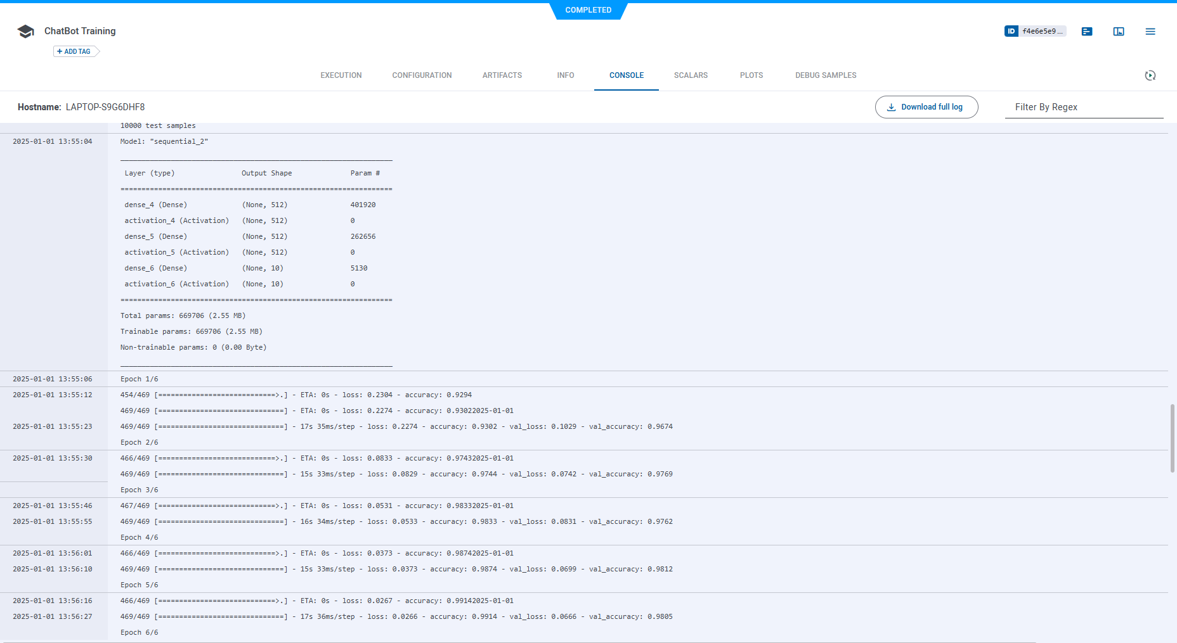This screenshot has height=643, width=1177.
Task: Open the split-view details panel icon
Action: (x=1118, y=31)
